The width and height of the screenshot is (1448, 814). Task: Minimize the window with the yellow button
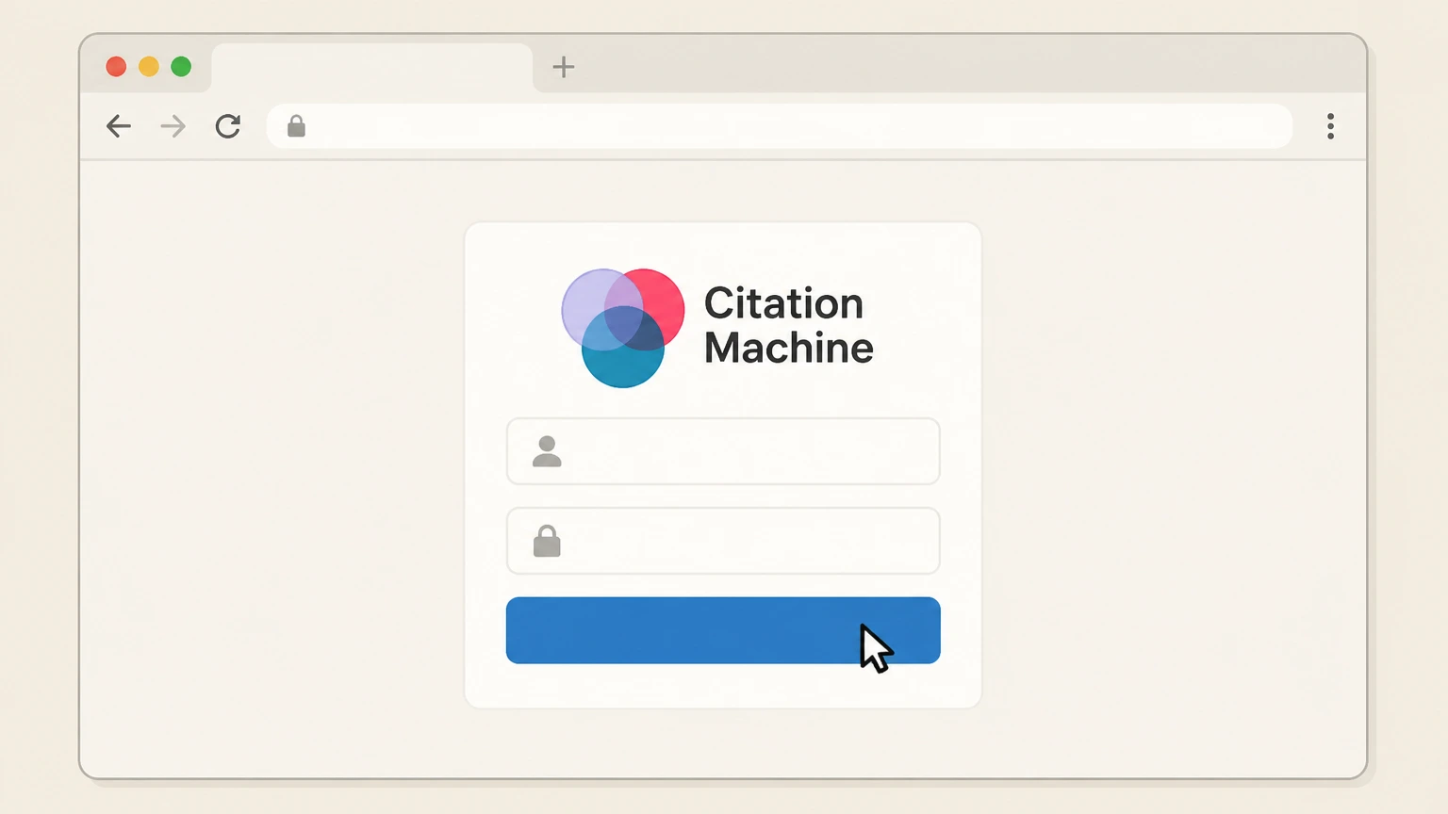[x=149, y=67]
